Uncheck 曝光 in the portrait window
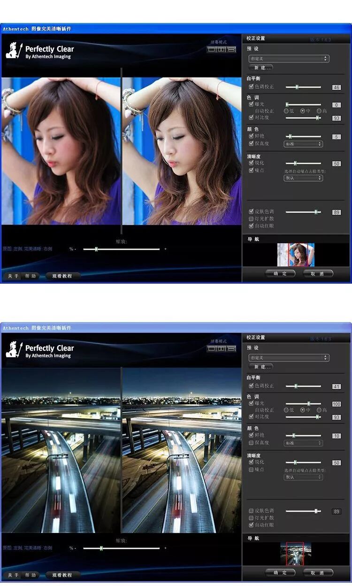The height and width of the screenshot is (586, 352). click(x=251, y=104)
